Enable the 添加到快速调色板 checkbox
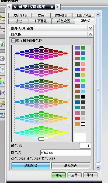108x183 pixels. point(13,41)
